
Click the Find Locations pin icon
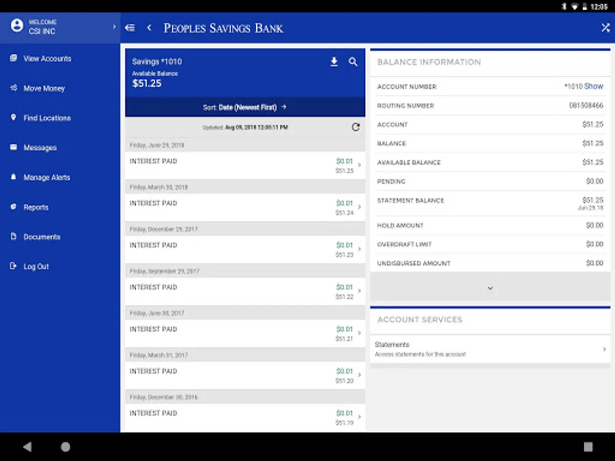click(x=13, y=118)
